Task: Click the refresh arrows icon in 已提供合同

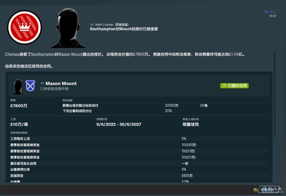Action: pyautogui.click(x=224, y=86)
